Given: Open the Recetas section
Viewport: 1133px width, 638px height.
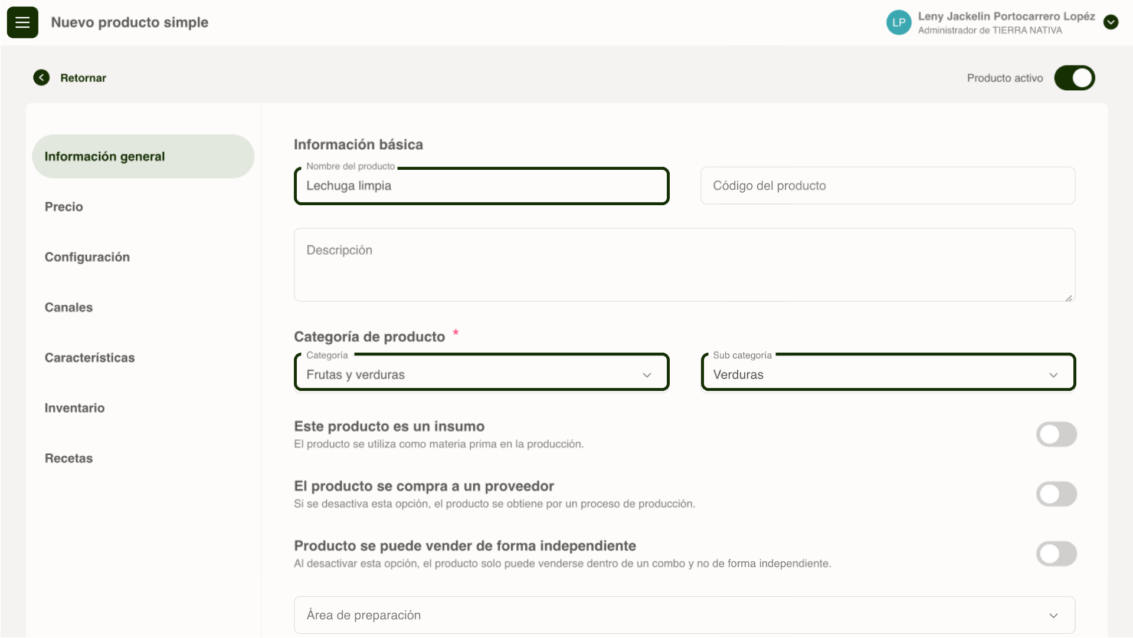Looking at the screenshot, I should [68, 458].
